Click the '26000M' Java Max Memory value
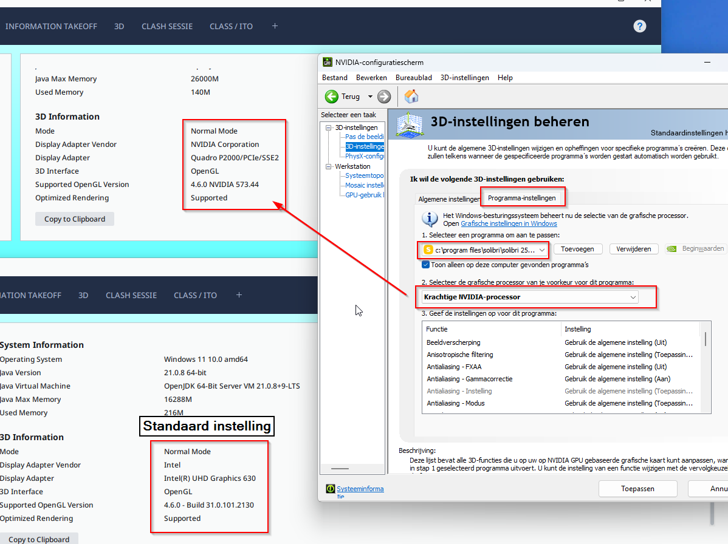The height and width of the screenshot is (544, 728). (205, 79)
